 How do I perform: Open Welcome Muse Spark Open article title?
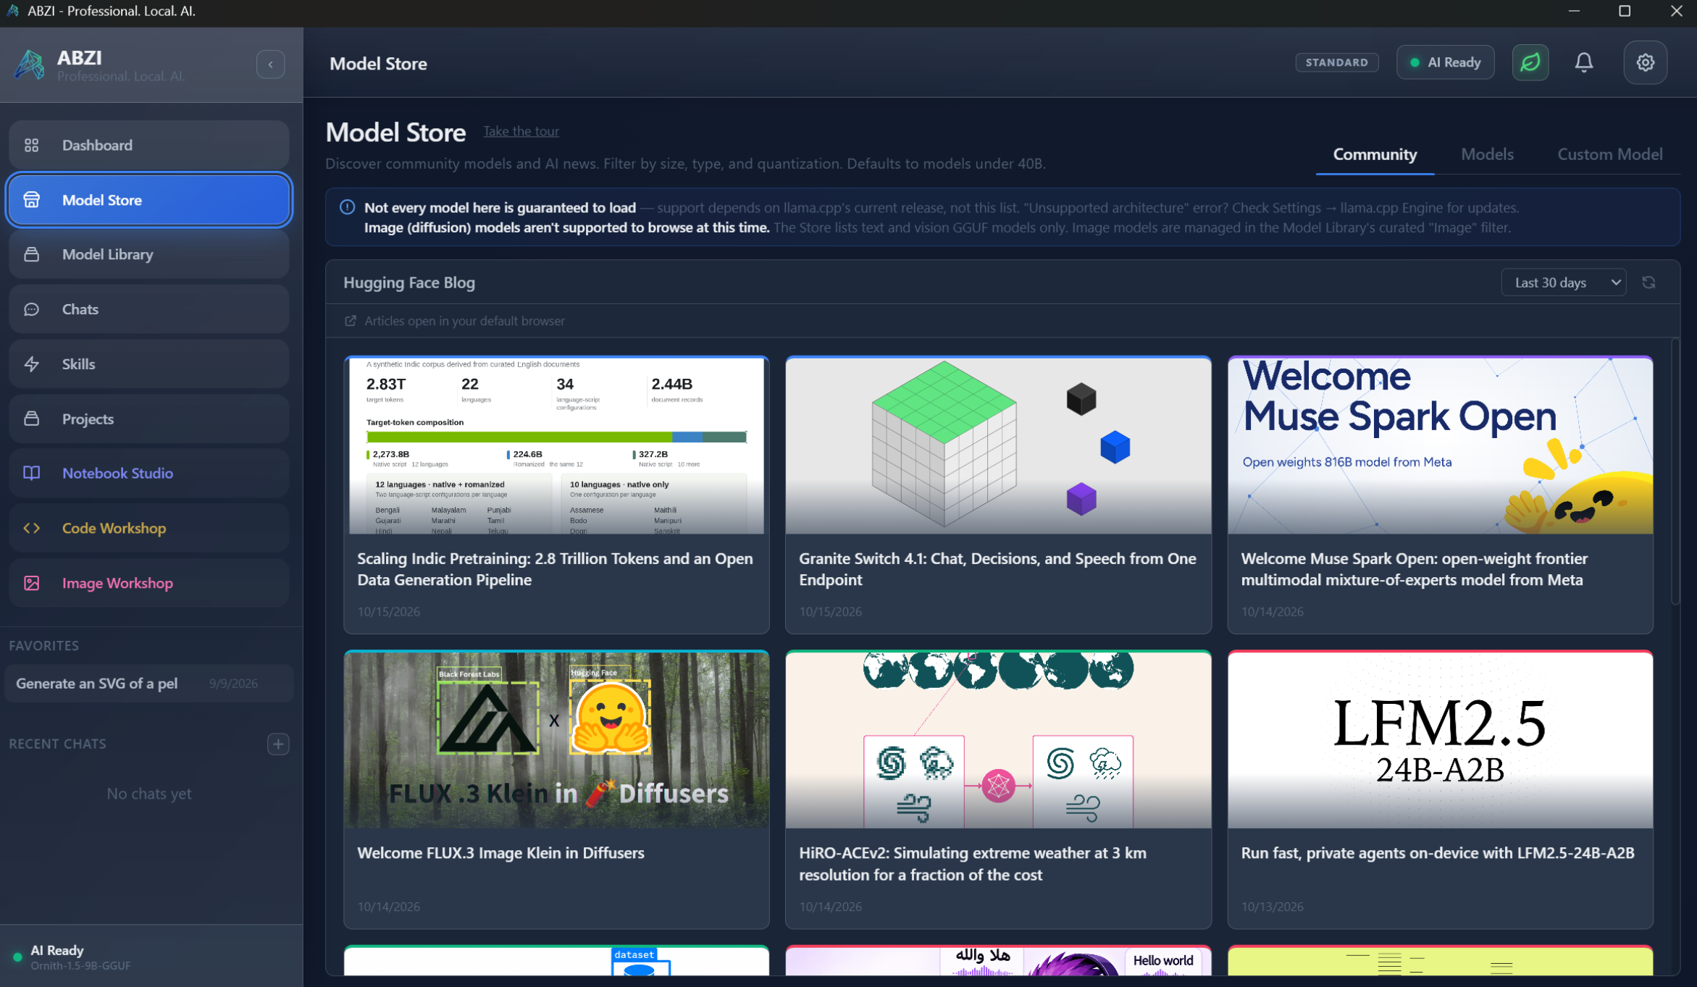1414,569
